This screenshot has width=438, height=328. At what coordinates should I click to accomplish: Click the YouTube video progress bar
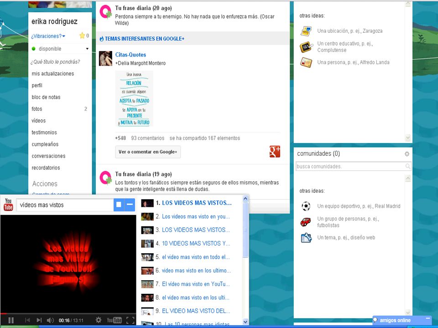pos(68,313)
